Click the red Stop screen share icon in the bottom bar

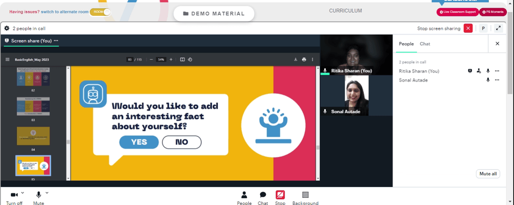click(280, 195)
